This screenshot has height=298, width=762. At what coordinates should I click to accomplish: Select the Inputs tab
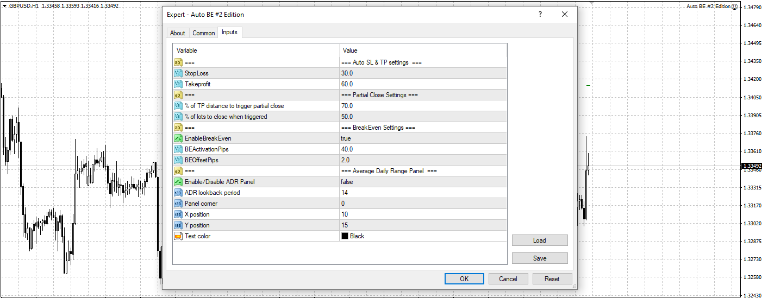(x=229, y=33)
